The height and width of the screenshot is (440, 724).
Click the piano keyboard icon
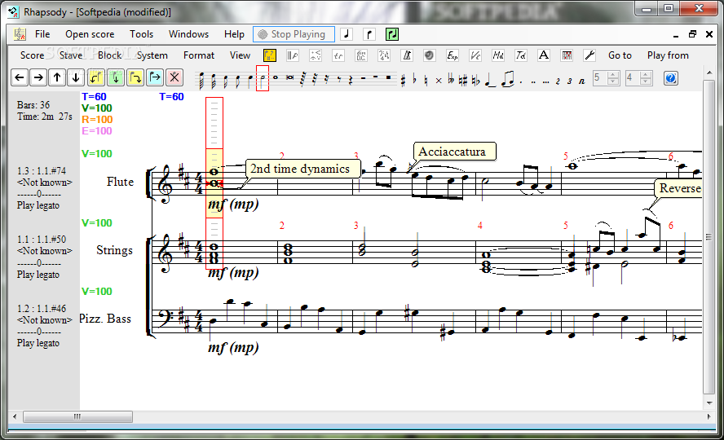pyautogui.click(x=567, y=55)
